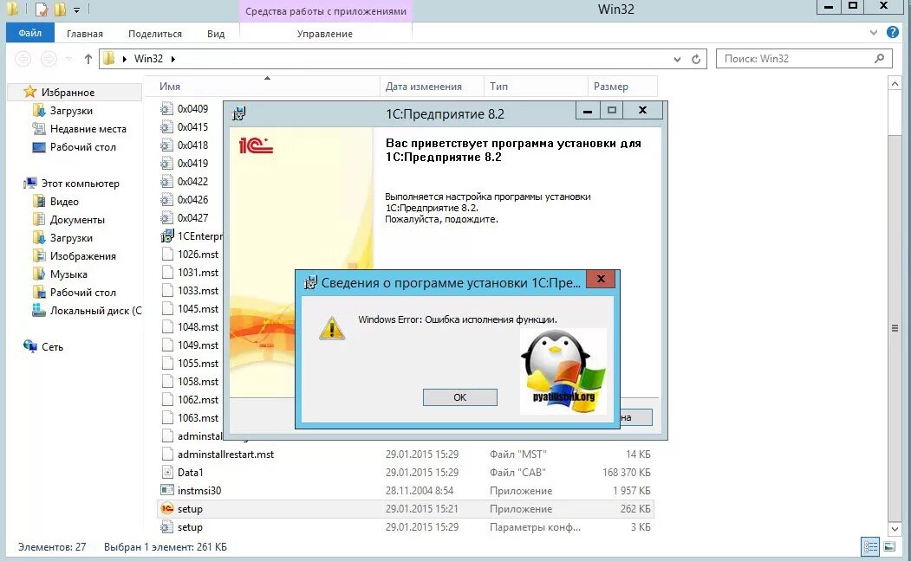Viewport: 911px width, 561px height.
Task: Open the Поделиться ribbon tab
Action: [154, 34]
